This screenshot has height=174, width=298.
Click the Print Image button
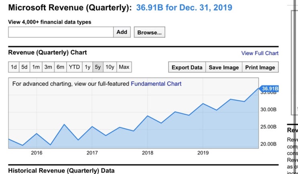click(x=260, y=67)
